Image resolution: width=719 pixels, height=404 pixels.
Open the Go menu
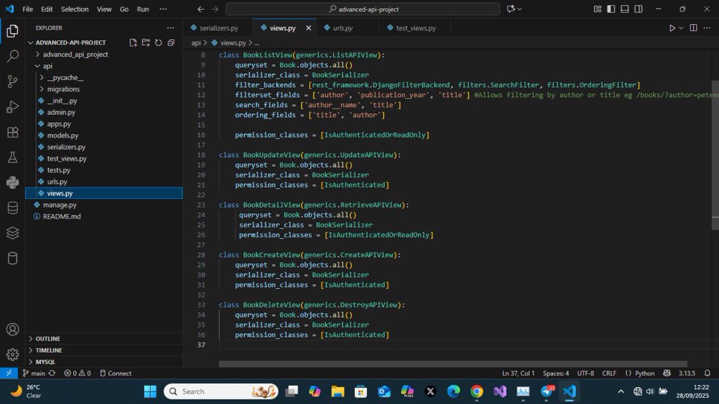point(124,9)
